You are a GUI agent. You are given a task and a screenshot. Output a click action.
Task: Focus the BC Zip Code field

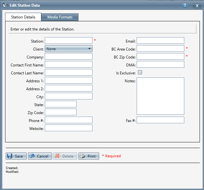tap(160, 57)
